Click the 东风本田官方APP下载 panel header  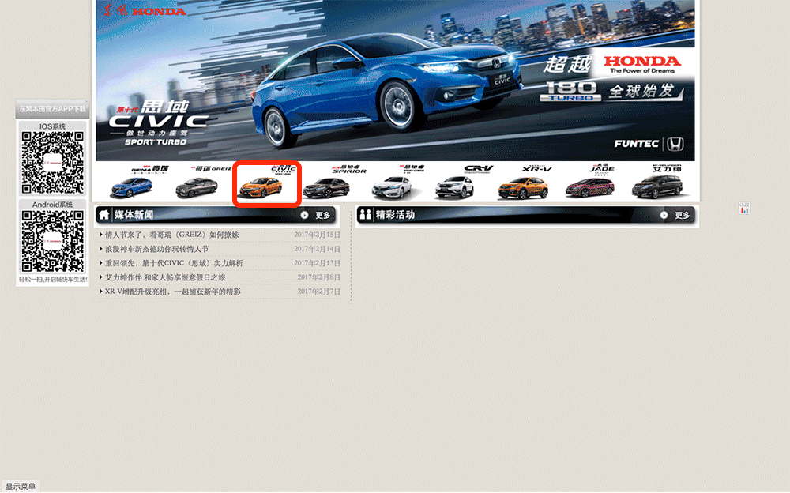[x=52, y=109]
